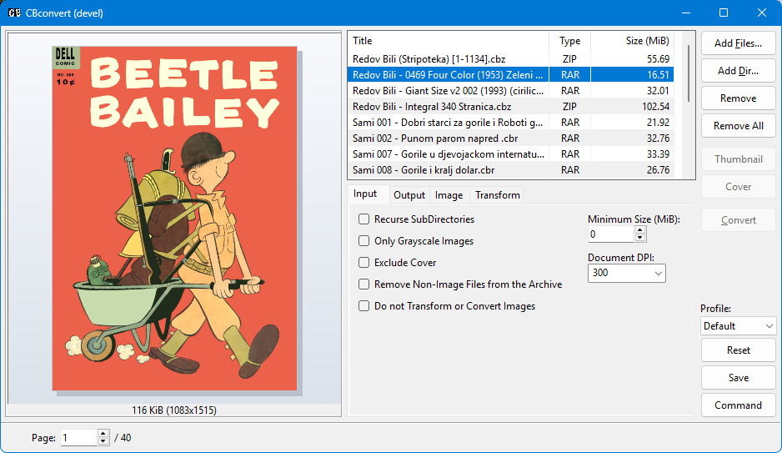
Task: Click the Minimum Size input field
Action: [611, 234]
